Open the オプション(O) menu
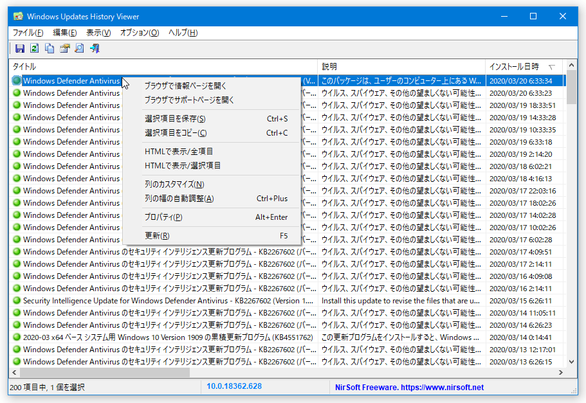Image resolution: width=586 pixels, height=403 pixels. point(140,33)
